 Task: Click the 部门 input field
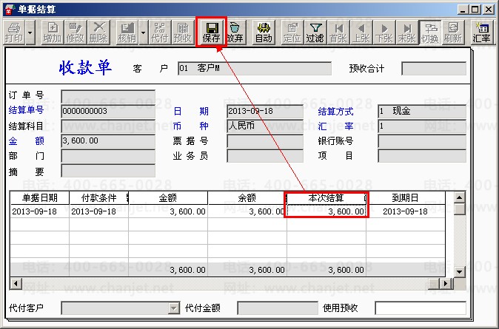coord(108,156)
